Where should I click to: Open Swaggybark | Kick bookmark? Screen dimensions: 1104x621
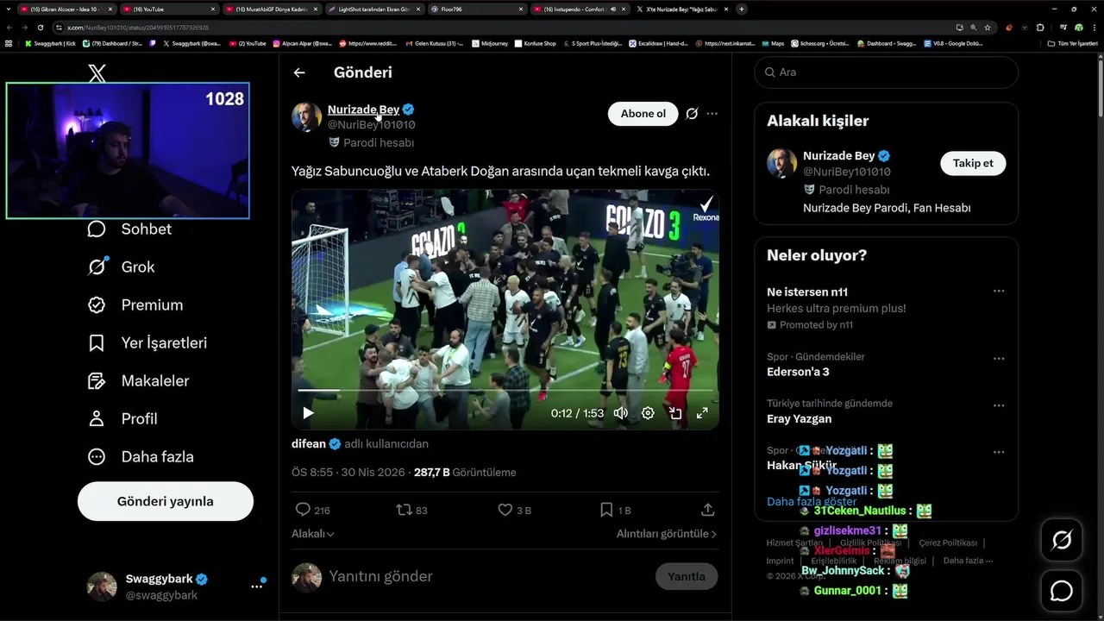[51, 43]
